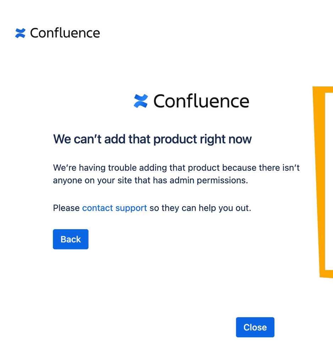Click the heading We can't add that product
This screenshot has height=354, width=333.
click(152, 139)
